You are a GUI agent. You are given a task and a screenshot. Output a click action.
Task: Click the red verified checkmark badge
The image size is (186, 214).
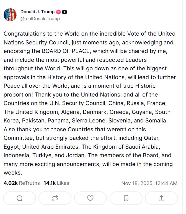pyautogui.click(x=58, y=12)
